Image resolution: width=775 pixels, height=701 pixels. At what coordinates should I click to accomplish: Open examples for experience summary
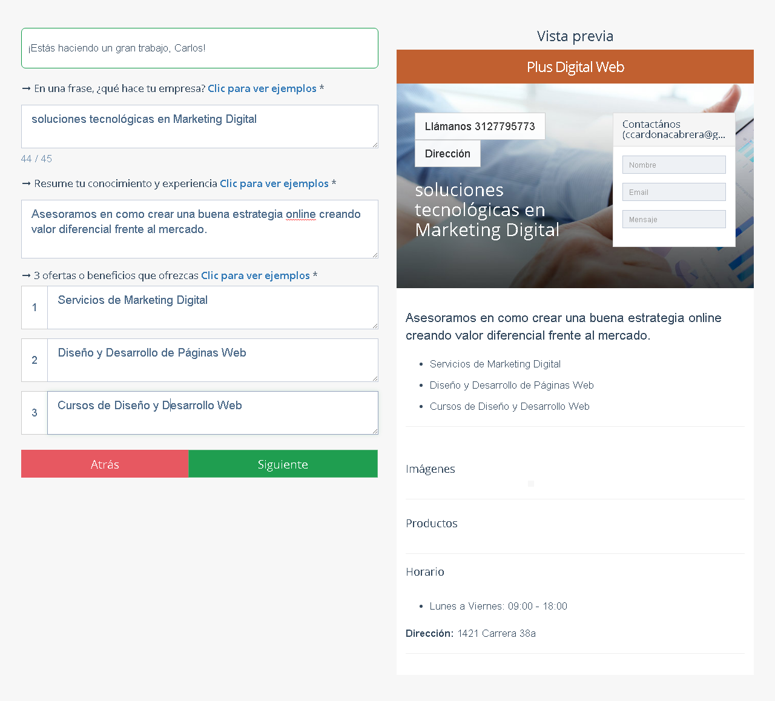click(274, 183)
